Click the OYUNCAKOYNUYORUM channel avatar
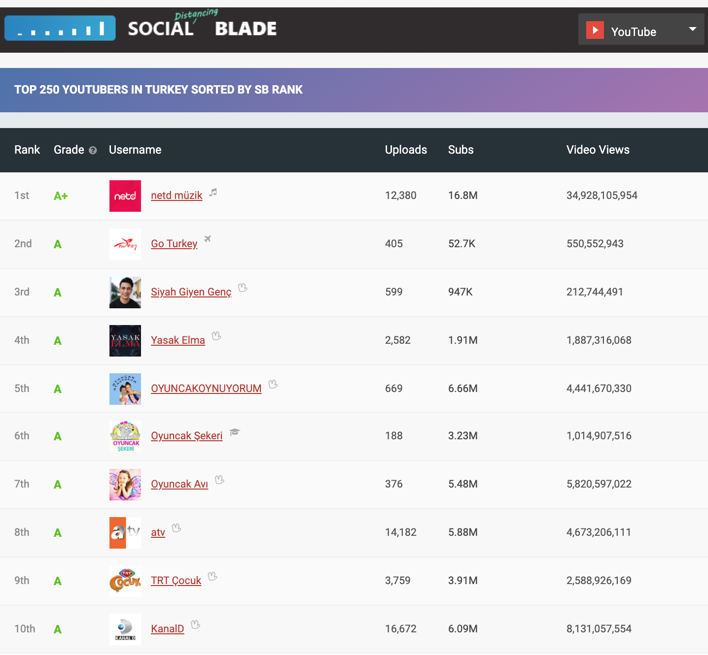 click(125, 389)
